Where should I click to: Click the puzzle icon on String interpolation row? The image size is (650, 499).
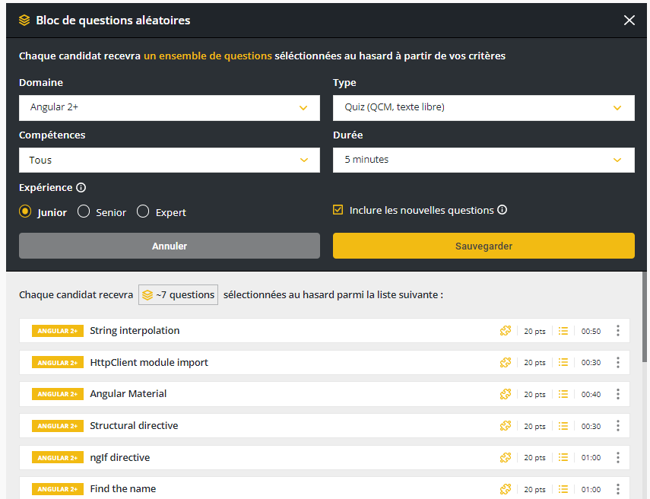point(506,330)
